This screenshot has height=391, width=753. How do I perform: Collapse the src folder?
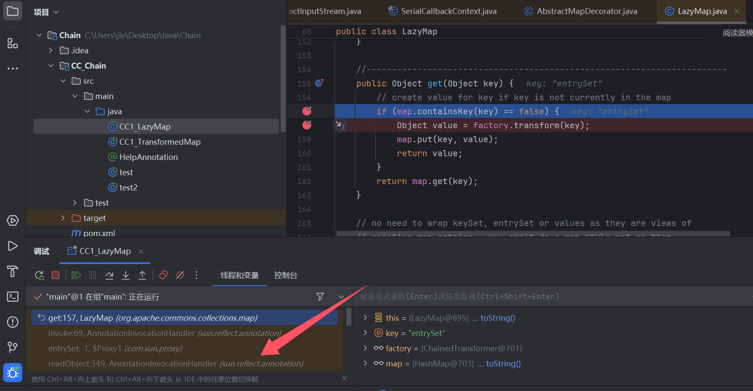coord(63,81)
